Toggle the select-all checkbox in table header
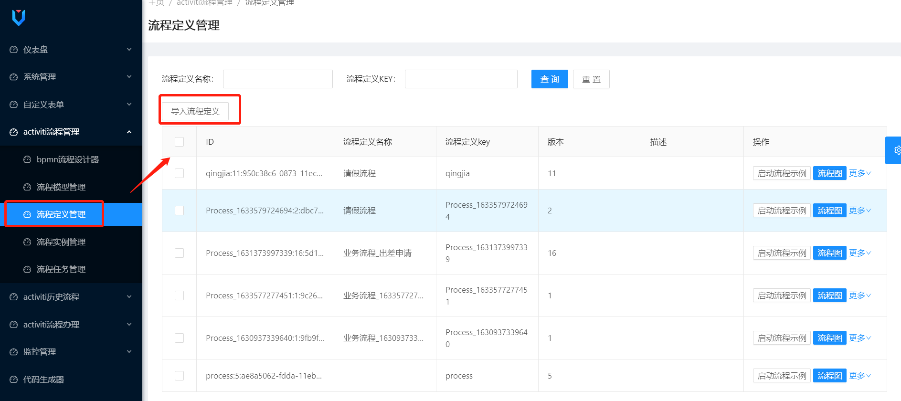This screenshot has height=401, width=901. click(x=179, y=142)
